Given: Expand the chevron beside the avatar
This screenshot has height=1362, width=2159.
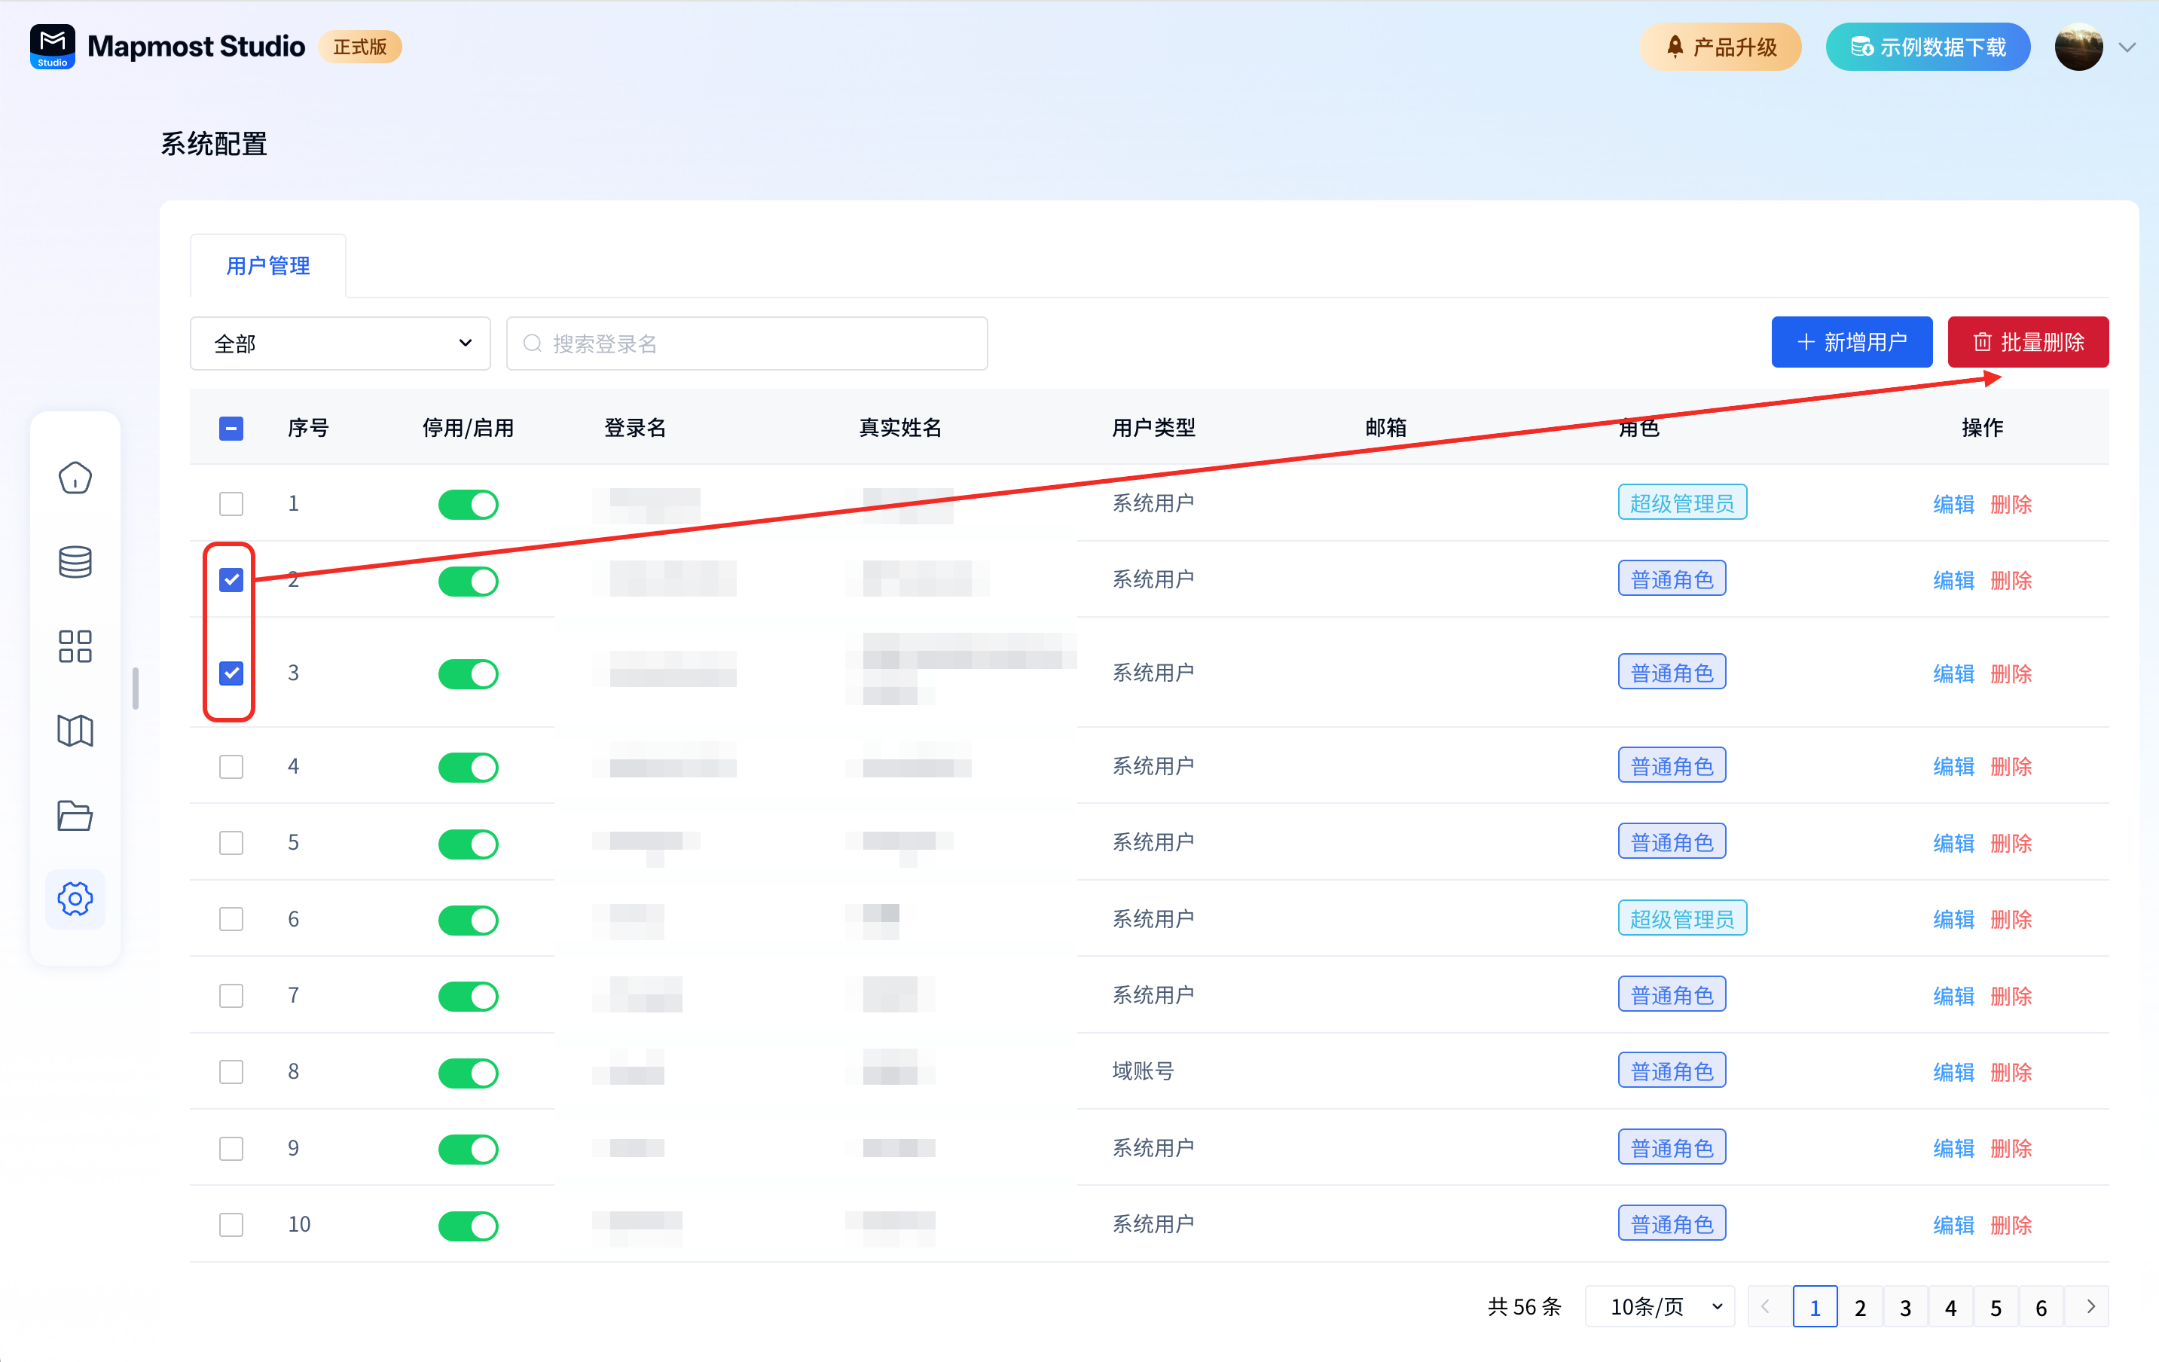Looking at the screenshot, I should click(2127, 47).
